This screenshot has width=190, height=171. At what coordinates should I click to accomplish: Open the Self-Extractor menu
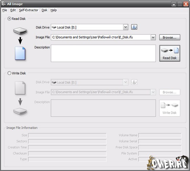click(x=28, y=10)
